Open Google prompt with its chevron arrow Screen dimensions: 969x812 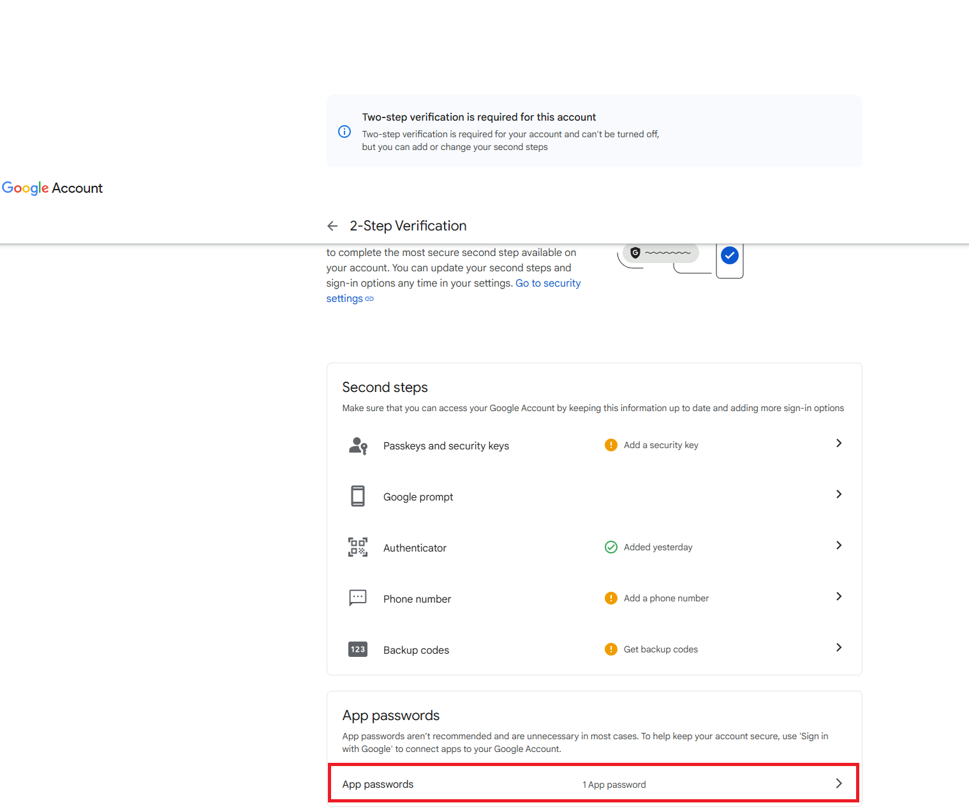(838, 494)
